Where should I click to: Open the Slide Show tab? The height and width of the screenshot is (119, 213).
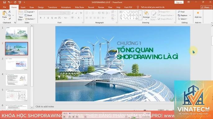79,7
